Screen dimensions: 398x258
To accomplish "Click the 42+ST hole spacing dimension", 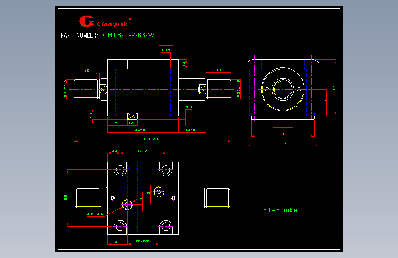I will pyautogui.click(x=144, y=151).
